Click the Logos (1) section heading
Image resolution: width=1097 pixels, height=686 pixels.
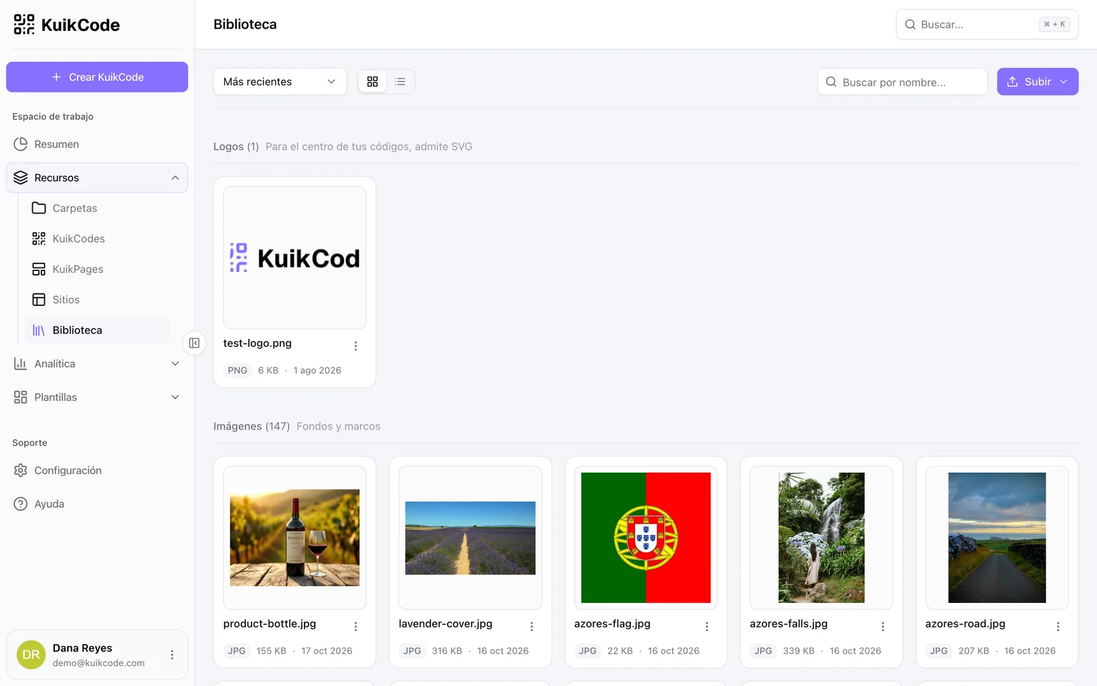click(236, 146)
